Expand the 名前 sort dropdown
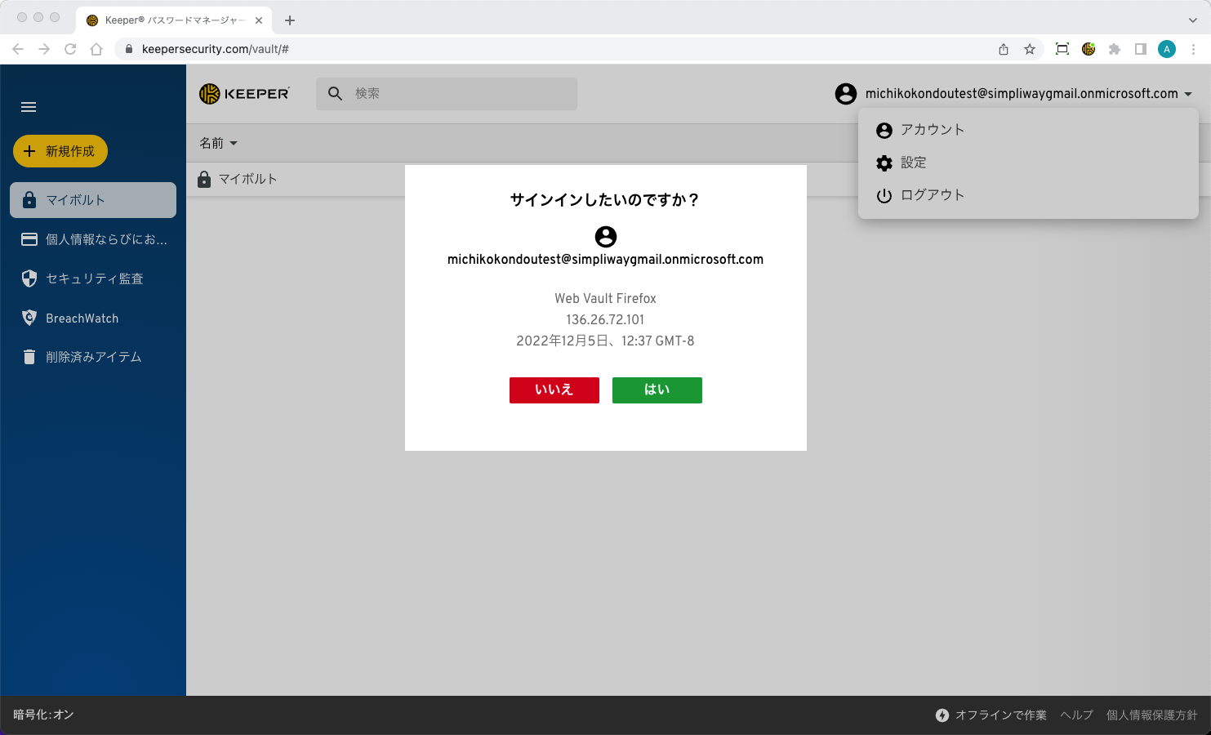The height and width of the screenshot is (735, 1211). coord(219,143)
